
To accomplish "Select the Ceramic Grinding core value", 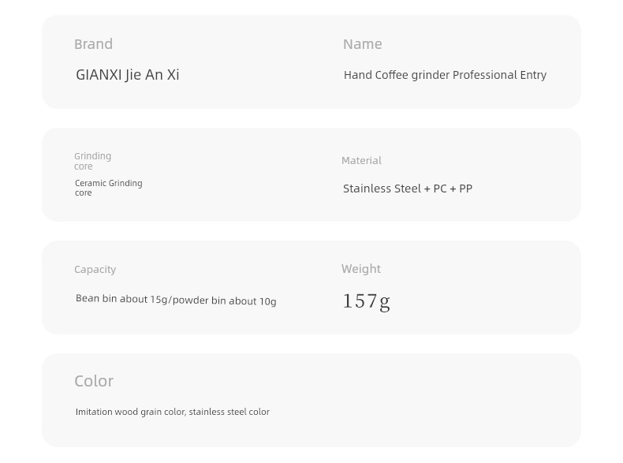I will point(109,188).
